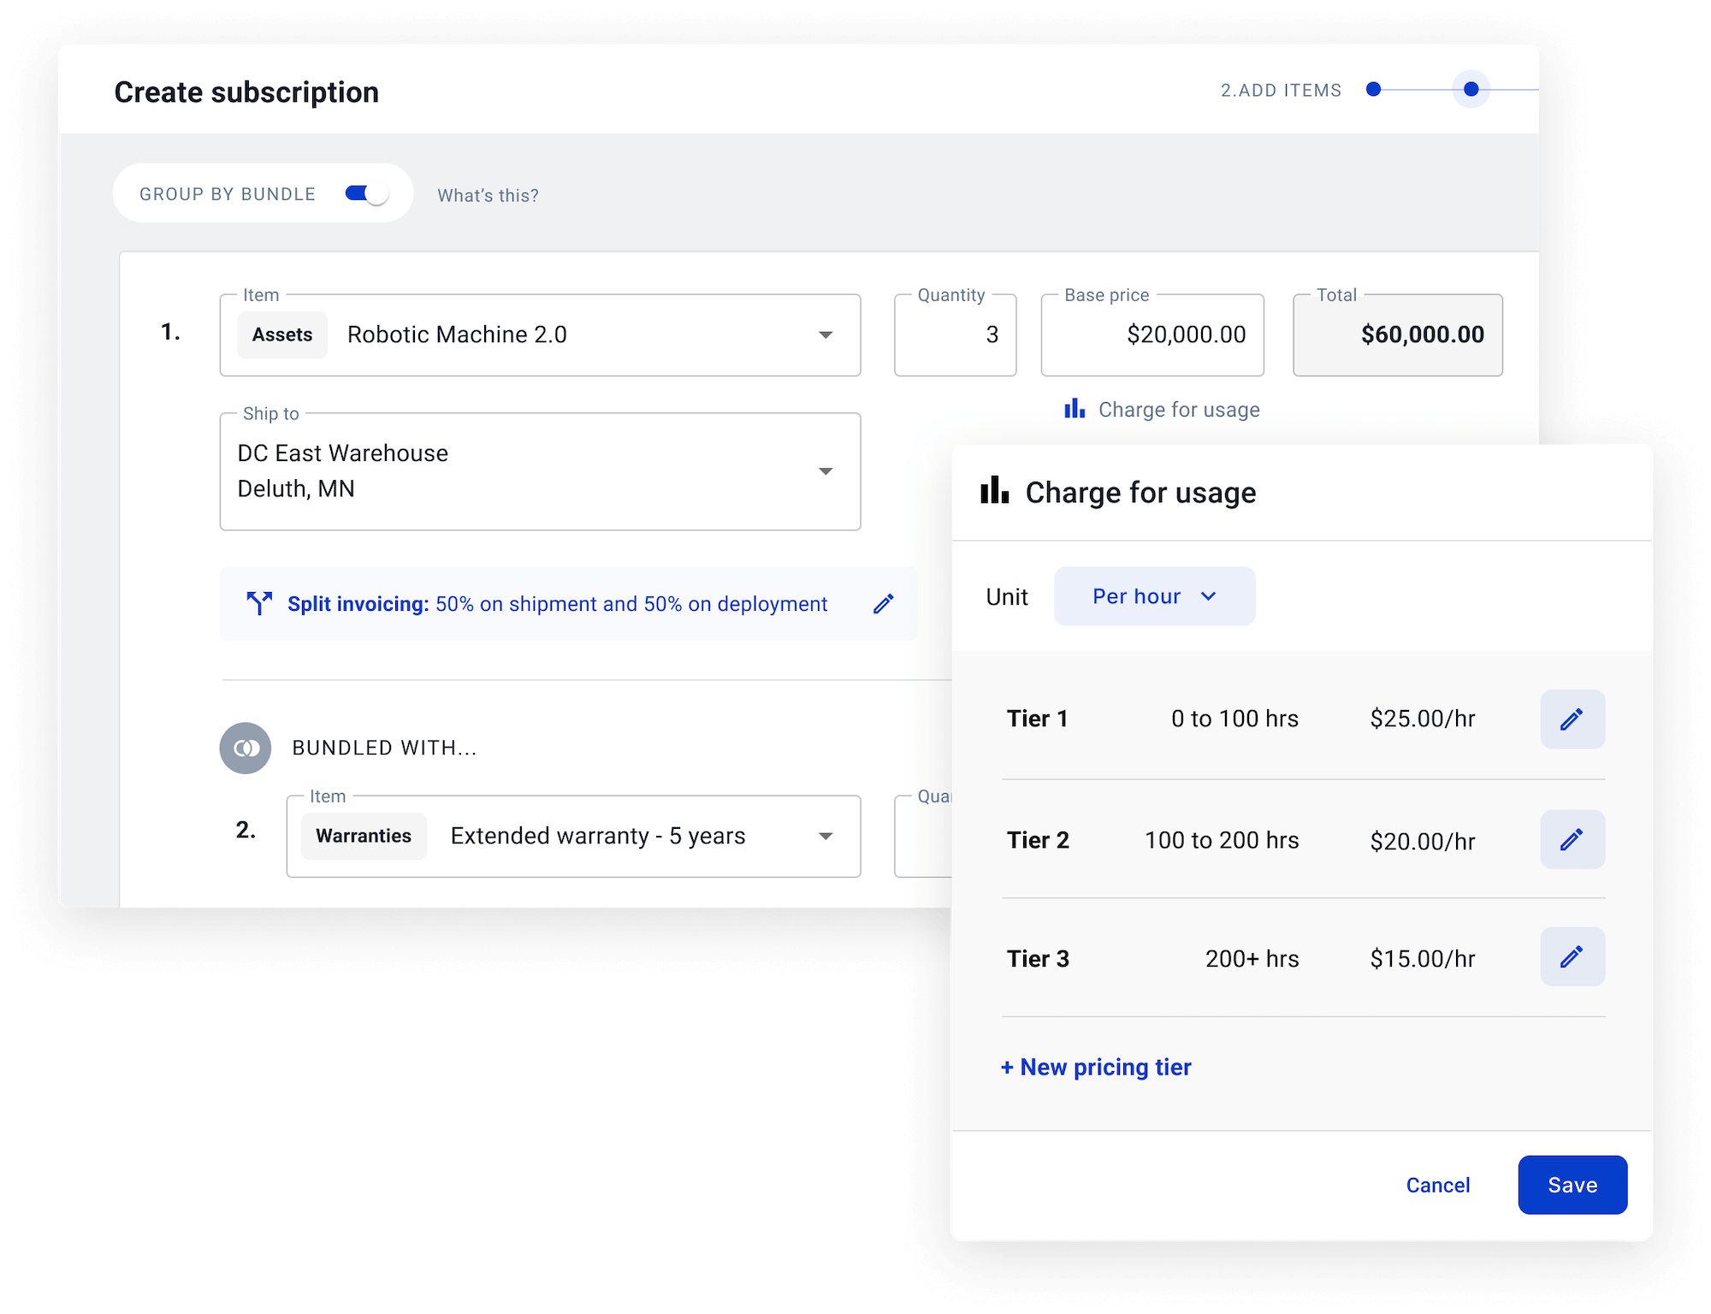Screen dimensions: 1711x1314
Task: Edit the Tier 2 pricing row
Action: tap(1572, 839)
